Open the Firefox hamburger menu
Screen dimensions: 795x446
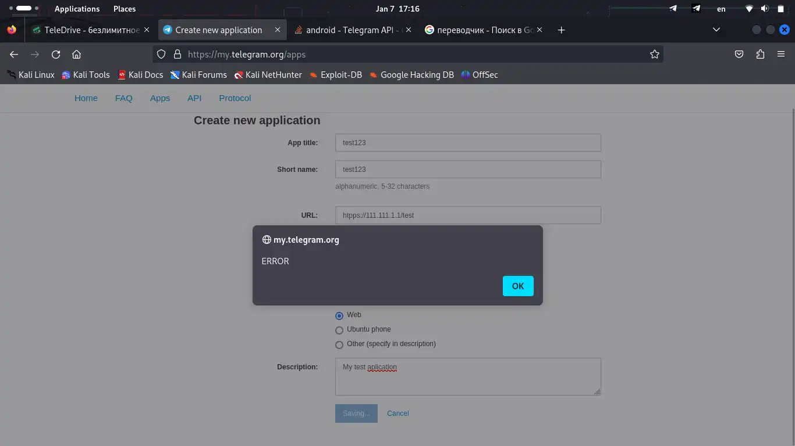[x=781, y=54]
